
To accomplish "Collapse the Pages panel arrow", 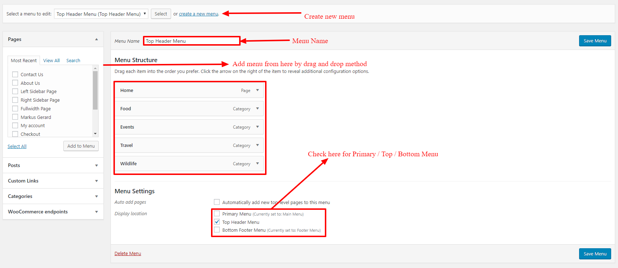I will pos(96,39).
